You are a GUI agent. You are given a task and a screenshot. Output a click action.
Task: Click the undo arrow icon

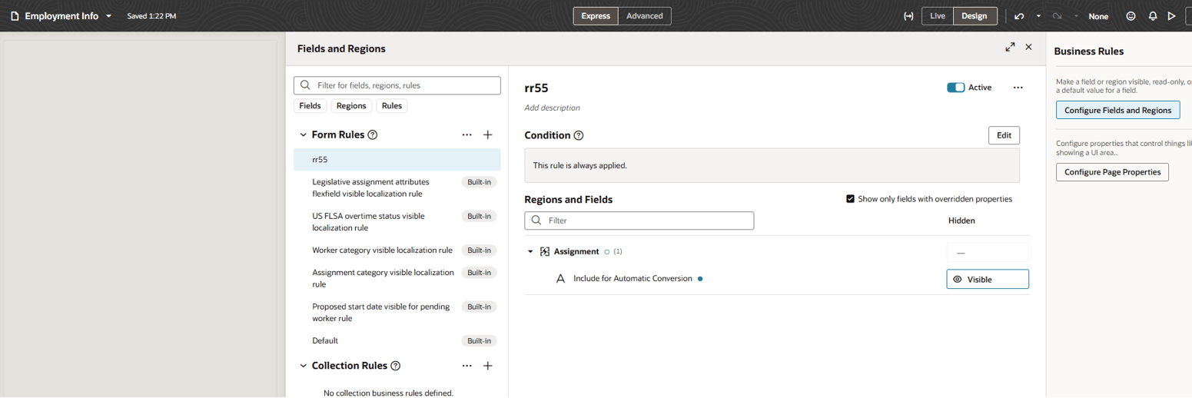pyautogui.click(x=1019, y=16)
